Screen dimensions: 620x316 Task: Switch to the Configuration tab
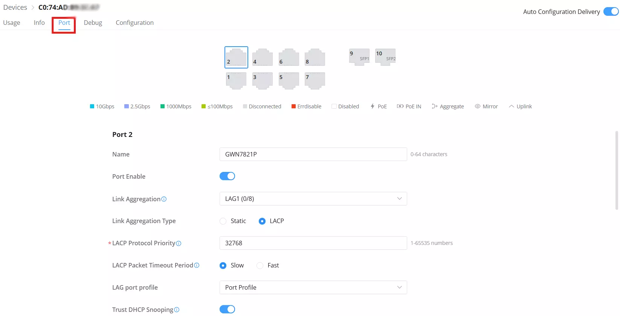click(134, 23)
